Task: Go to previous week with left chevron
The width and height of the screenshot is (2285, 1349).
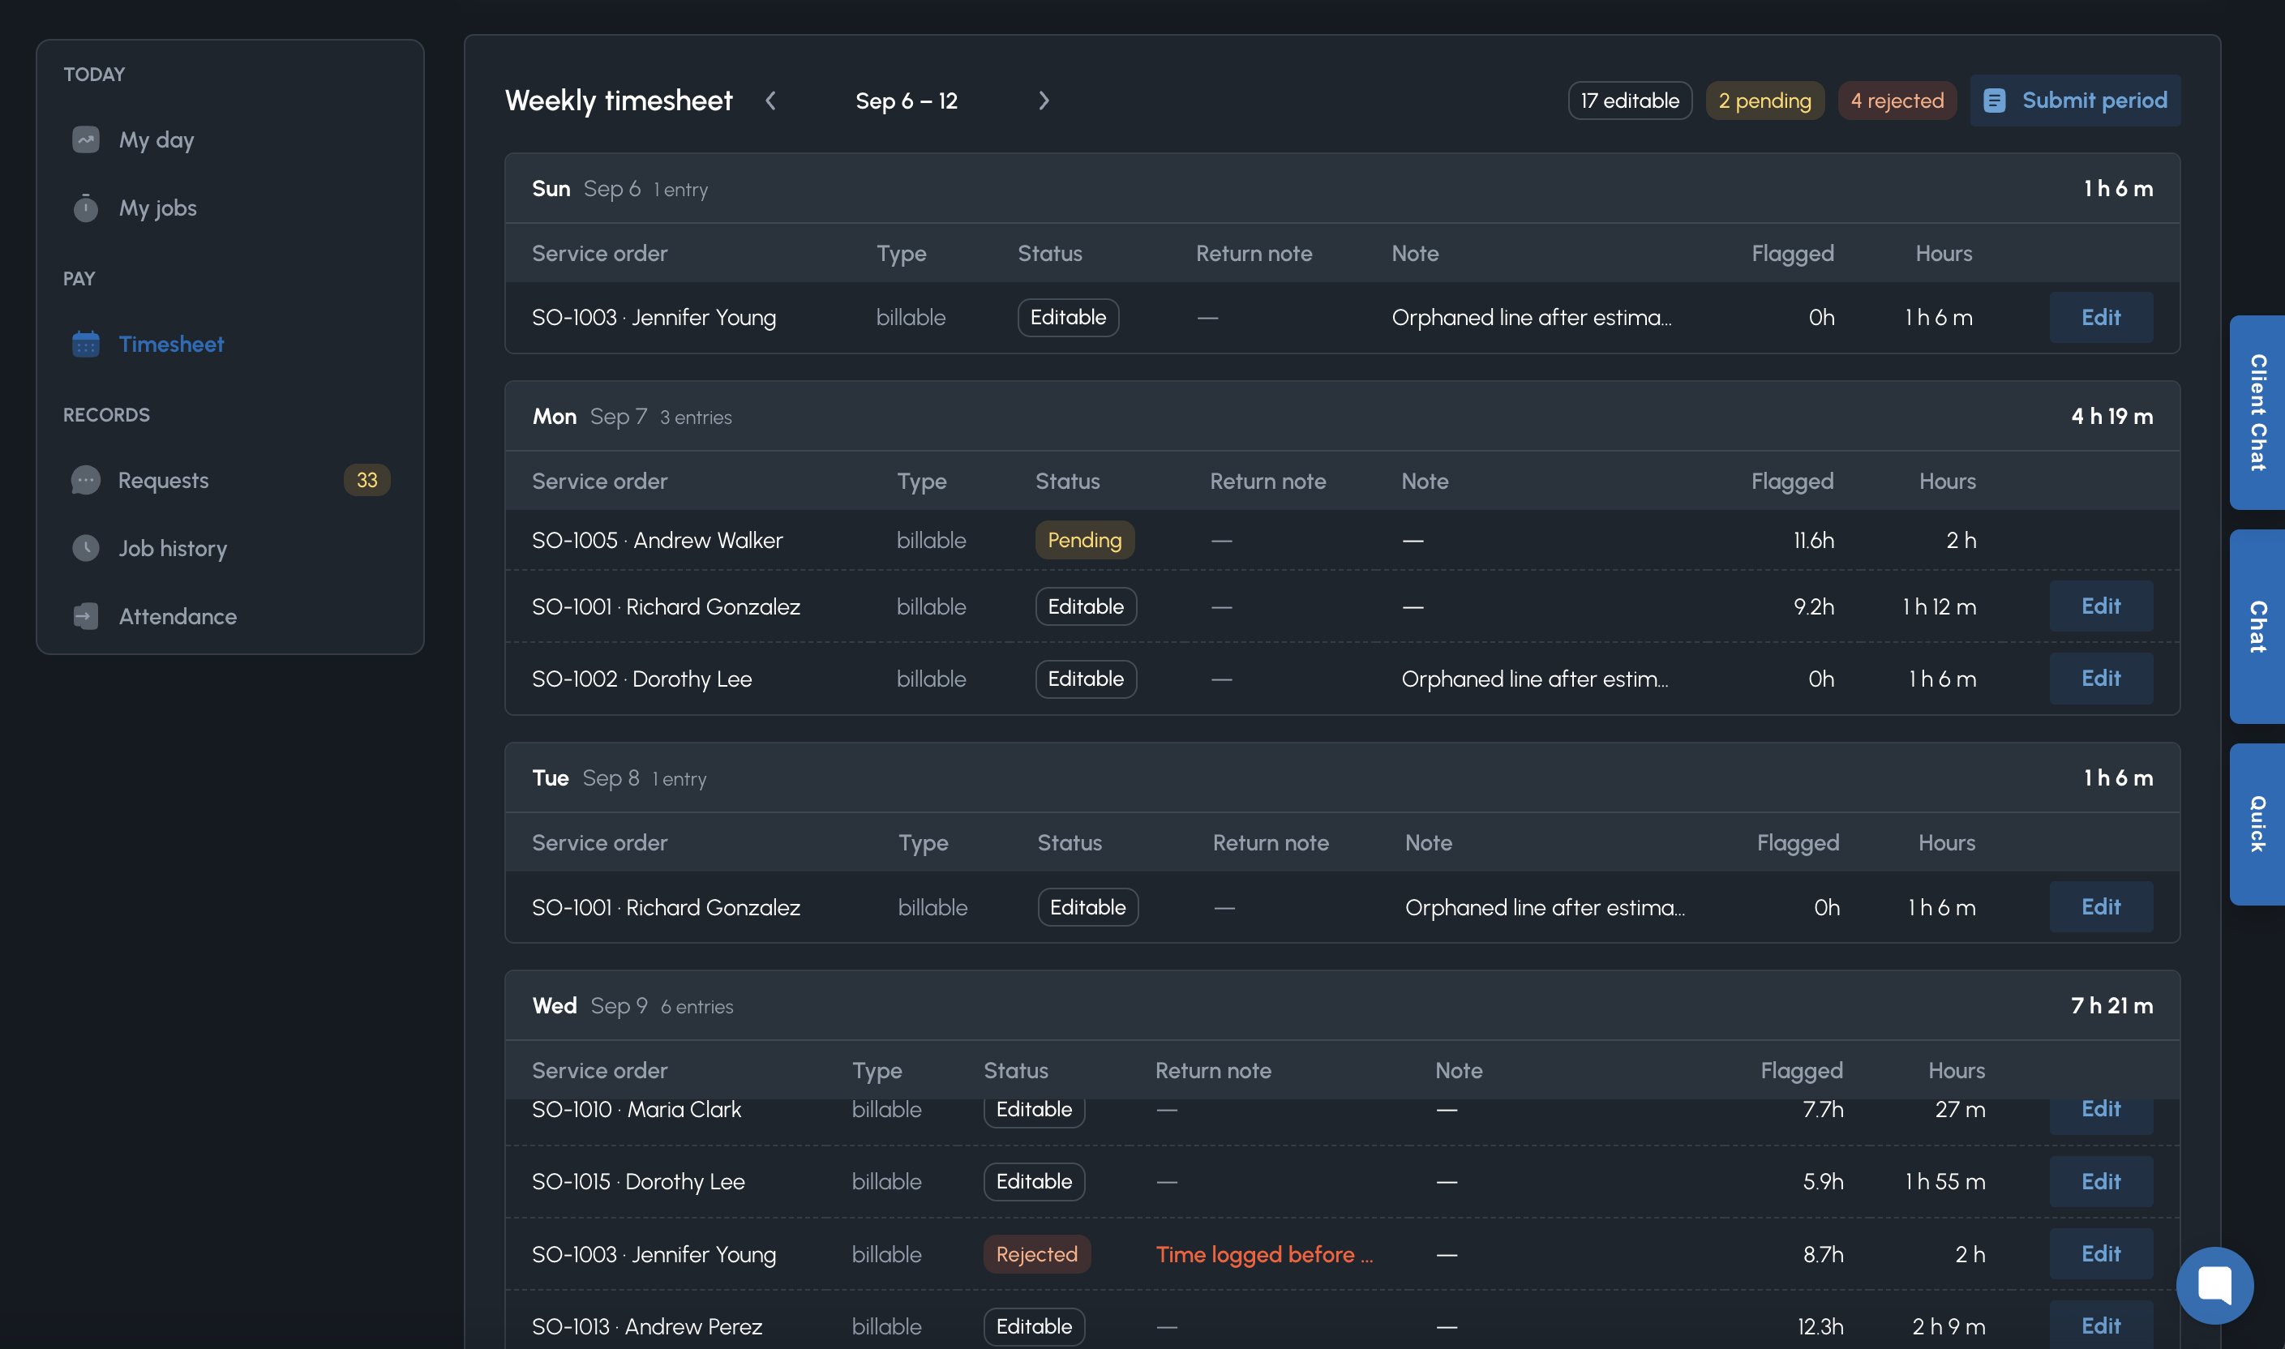Action: coord(771,101)
